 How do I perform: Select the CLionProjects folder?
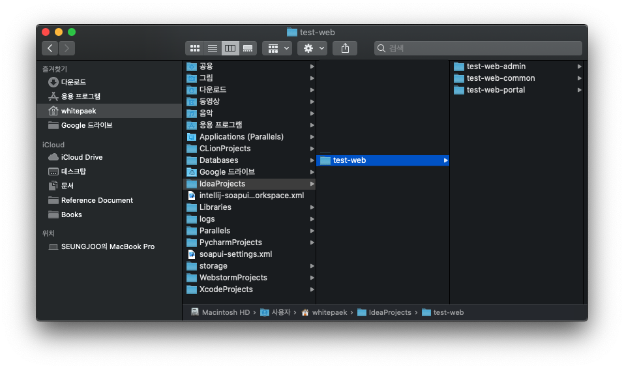249,149
